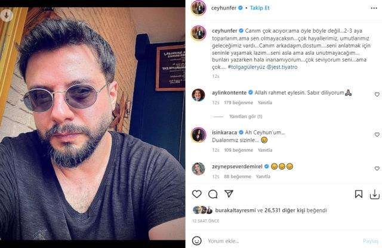Like aylinkontente's comment
The height and width of the screenshot is (248, 382).
(x=377, y=95)
